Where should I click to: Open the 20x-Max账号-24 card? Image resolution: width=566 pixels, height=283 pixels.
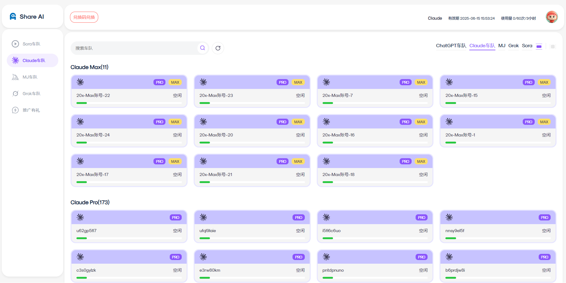click(x=129, y=131)
